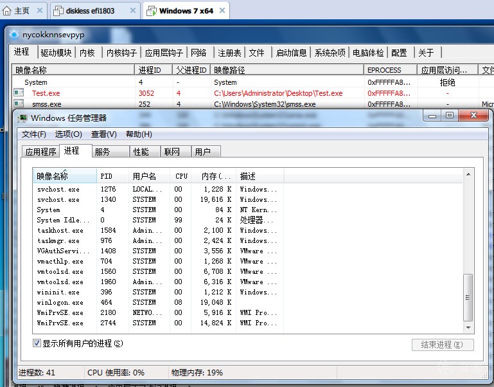The width and height of the screenshot is (494, 387).
Task: Open the 电脑体检 tab
Action: tap(368, 53)
